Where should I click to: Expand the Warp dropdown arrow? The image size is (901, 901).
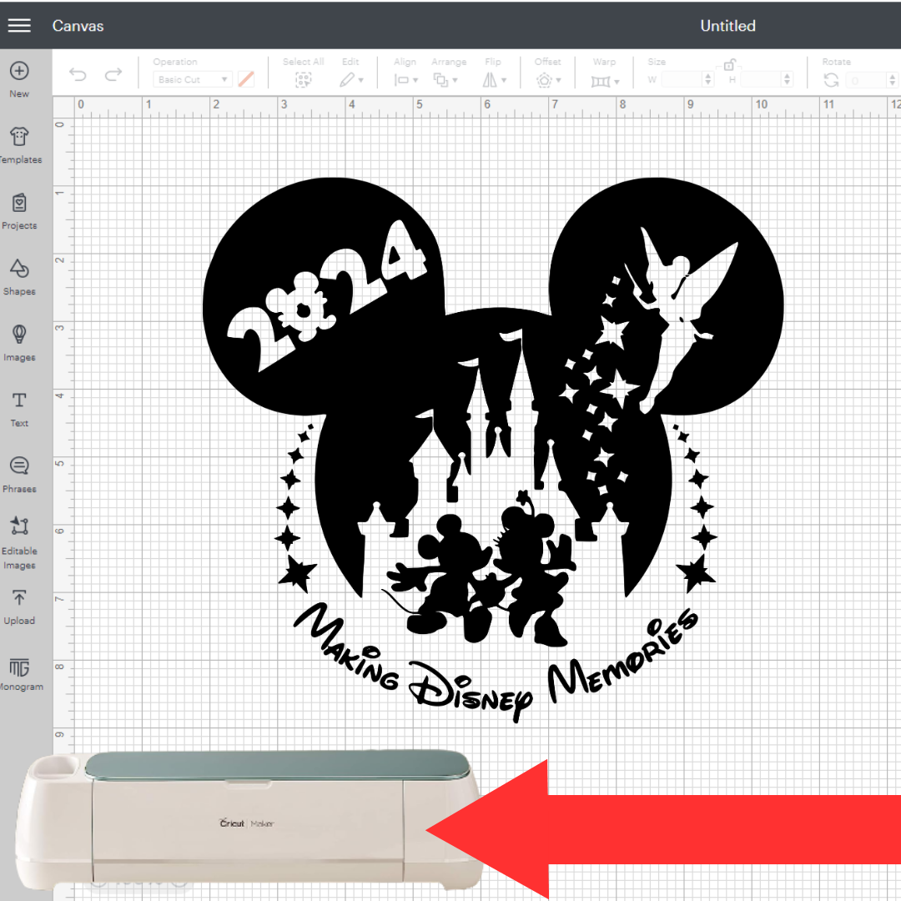617,82
